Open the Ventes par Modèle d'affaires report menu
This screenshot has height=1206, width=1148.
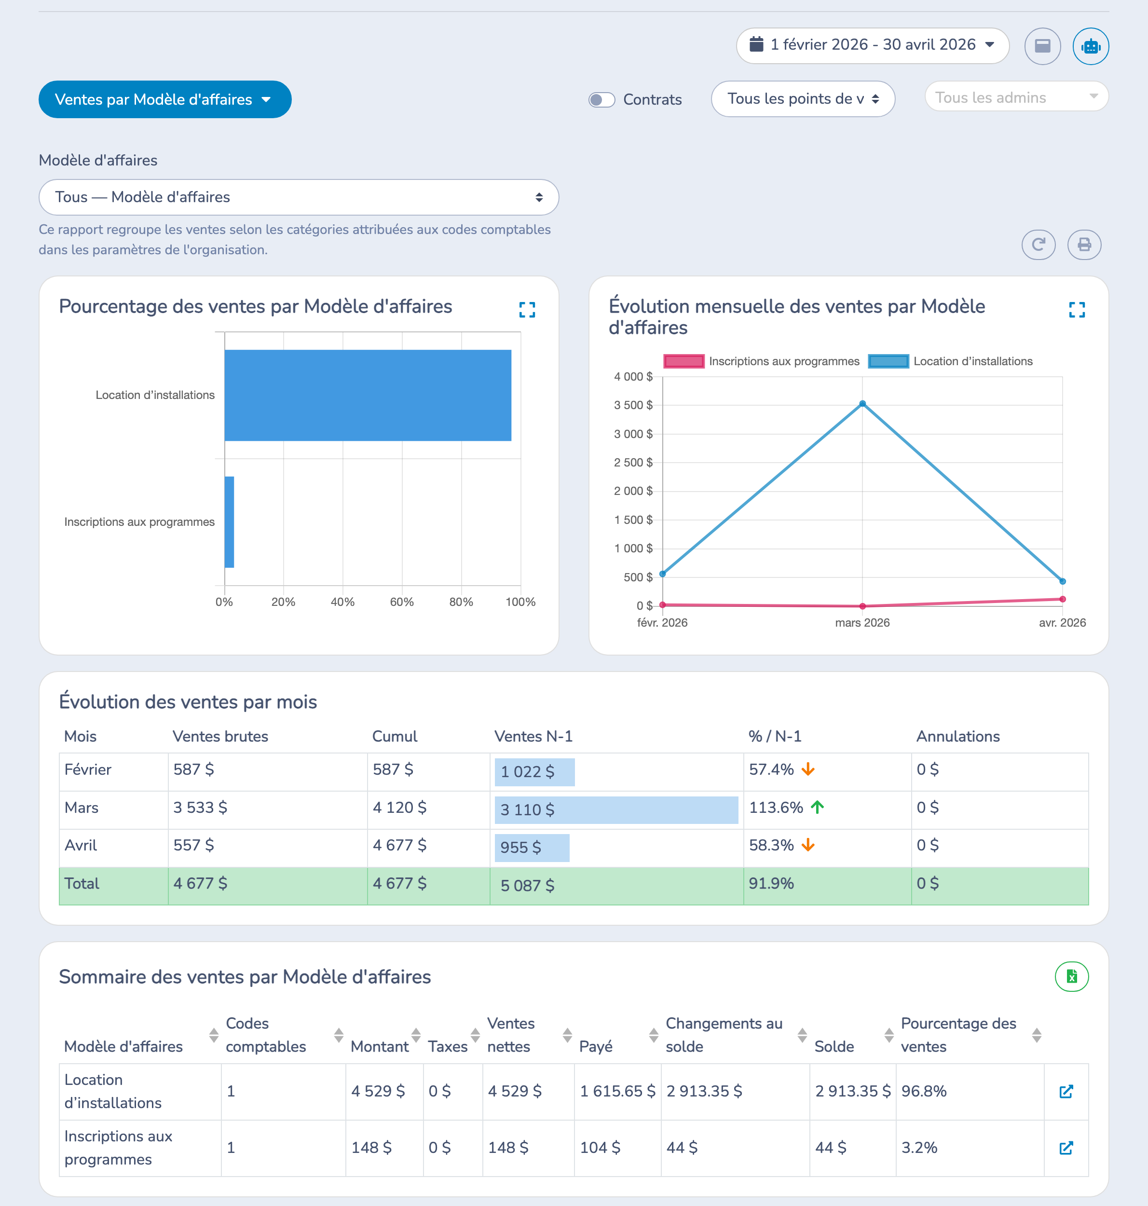pos(164,99)
